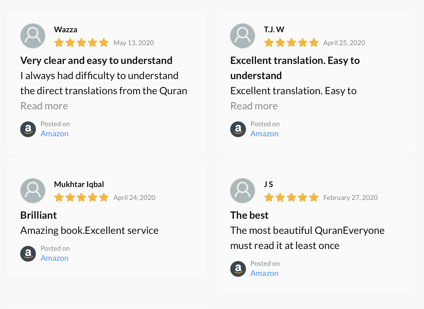The height and width of the screenshot is (309, 424).
Task: Click Amazon logo icon in Wazza's review
Action: click(x=28, y=129)
